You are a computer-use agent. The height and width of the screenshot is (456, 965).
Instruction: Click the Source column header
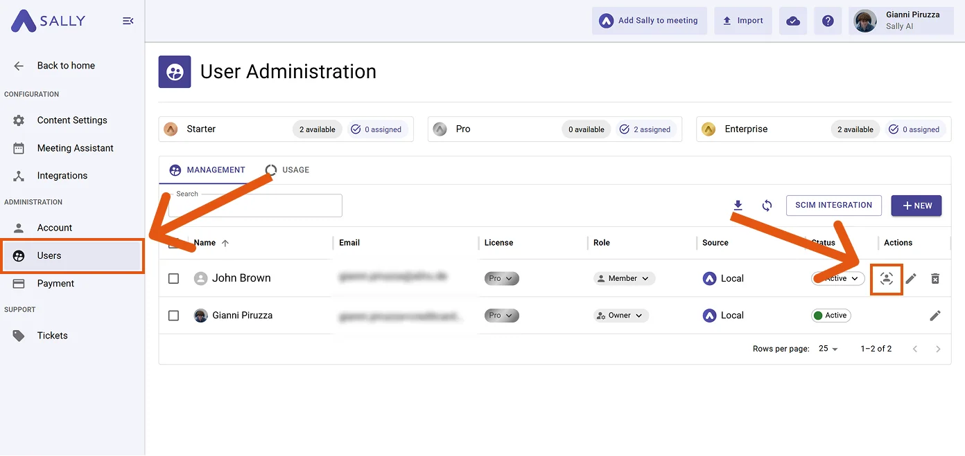715,243
